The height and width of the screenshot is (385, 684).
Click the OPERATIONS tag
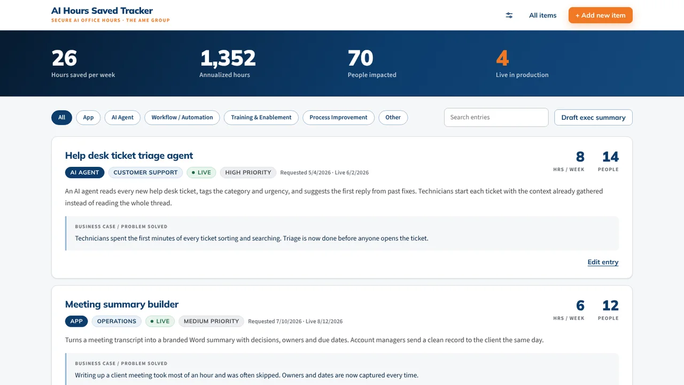coord(116,321)
